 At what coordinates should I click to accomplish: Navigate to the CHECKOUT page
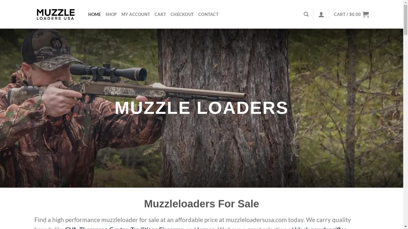182,14
